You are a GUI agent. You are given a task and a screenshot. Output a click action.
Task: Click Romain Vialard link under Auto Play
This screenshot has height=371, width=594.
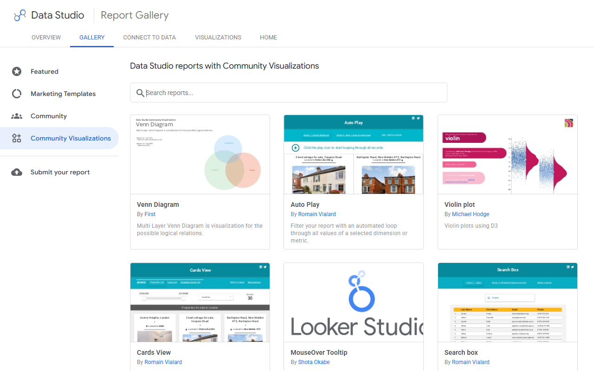(x=317, y=214)
